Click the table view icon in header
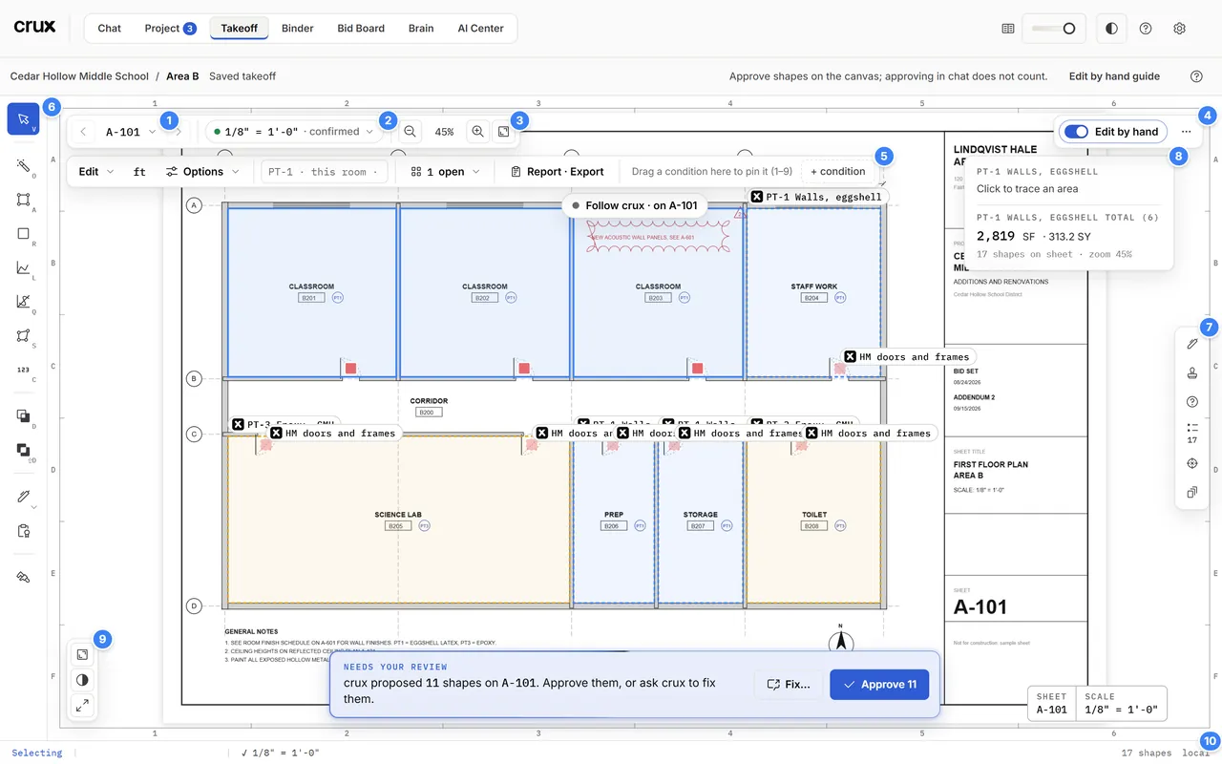 point(1008,29)
